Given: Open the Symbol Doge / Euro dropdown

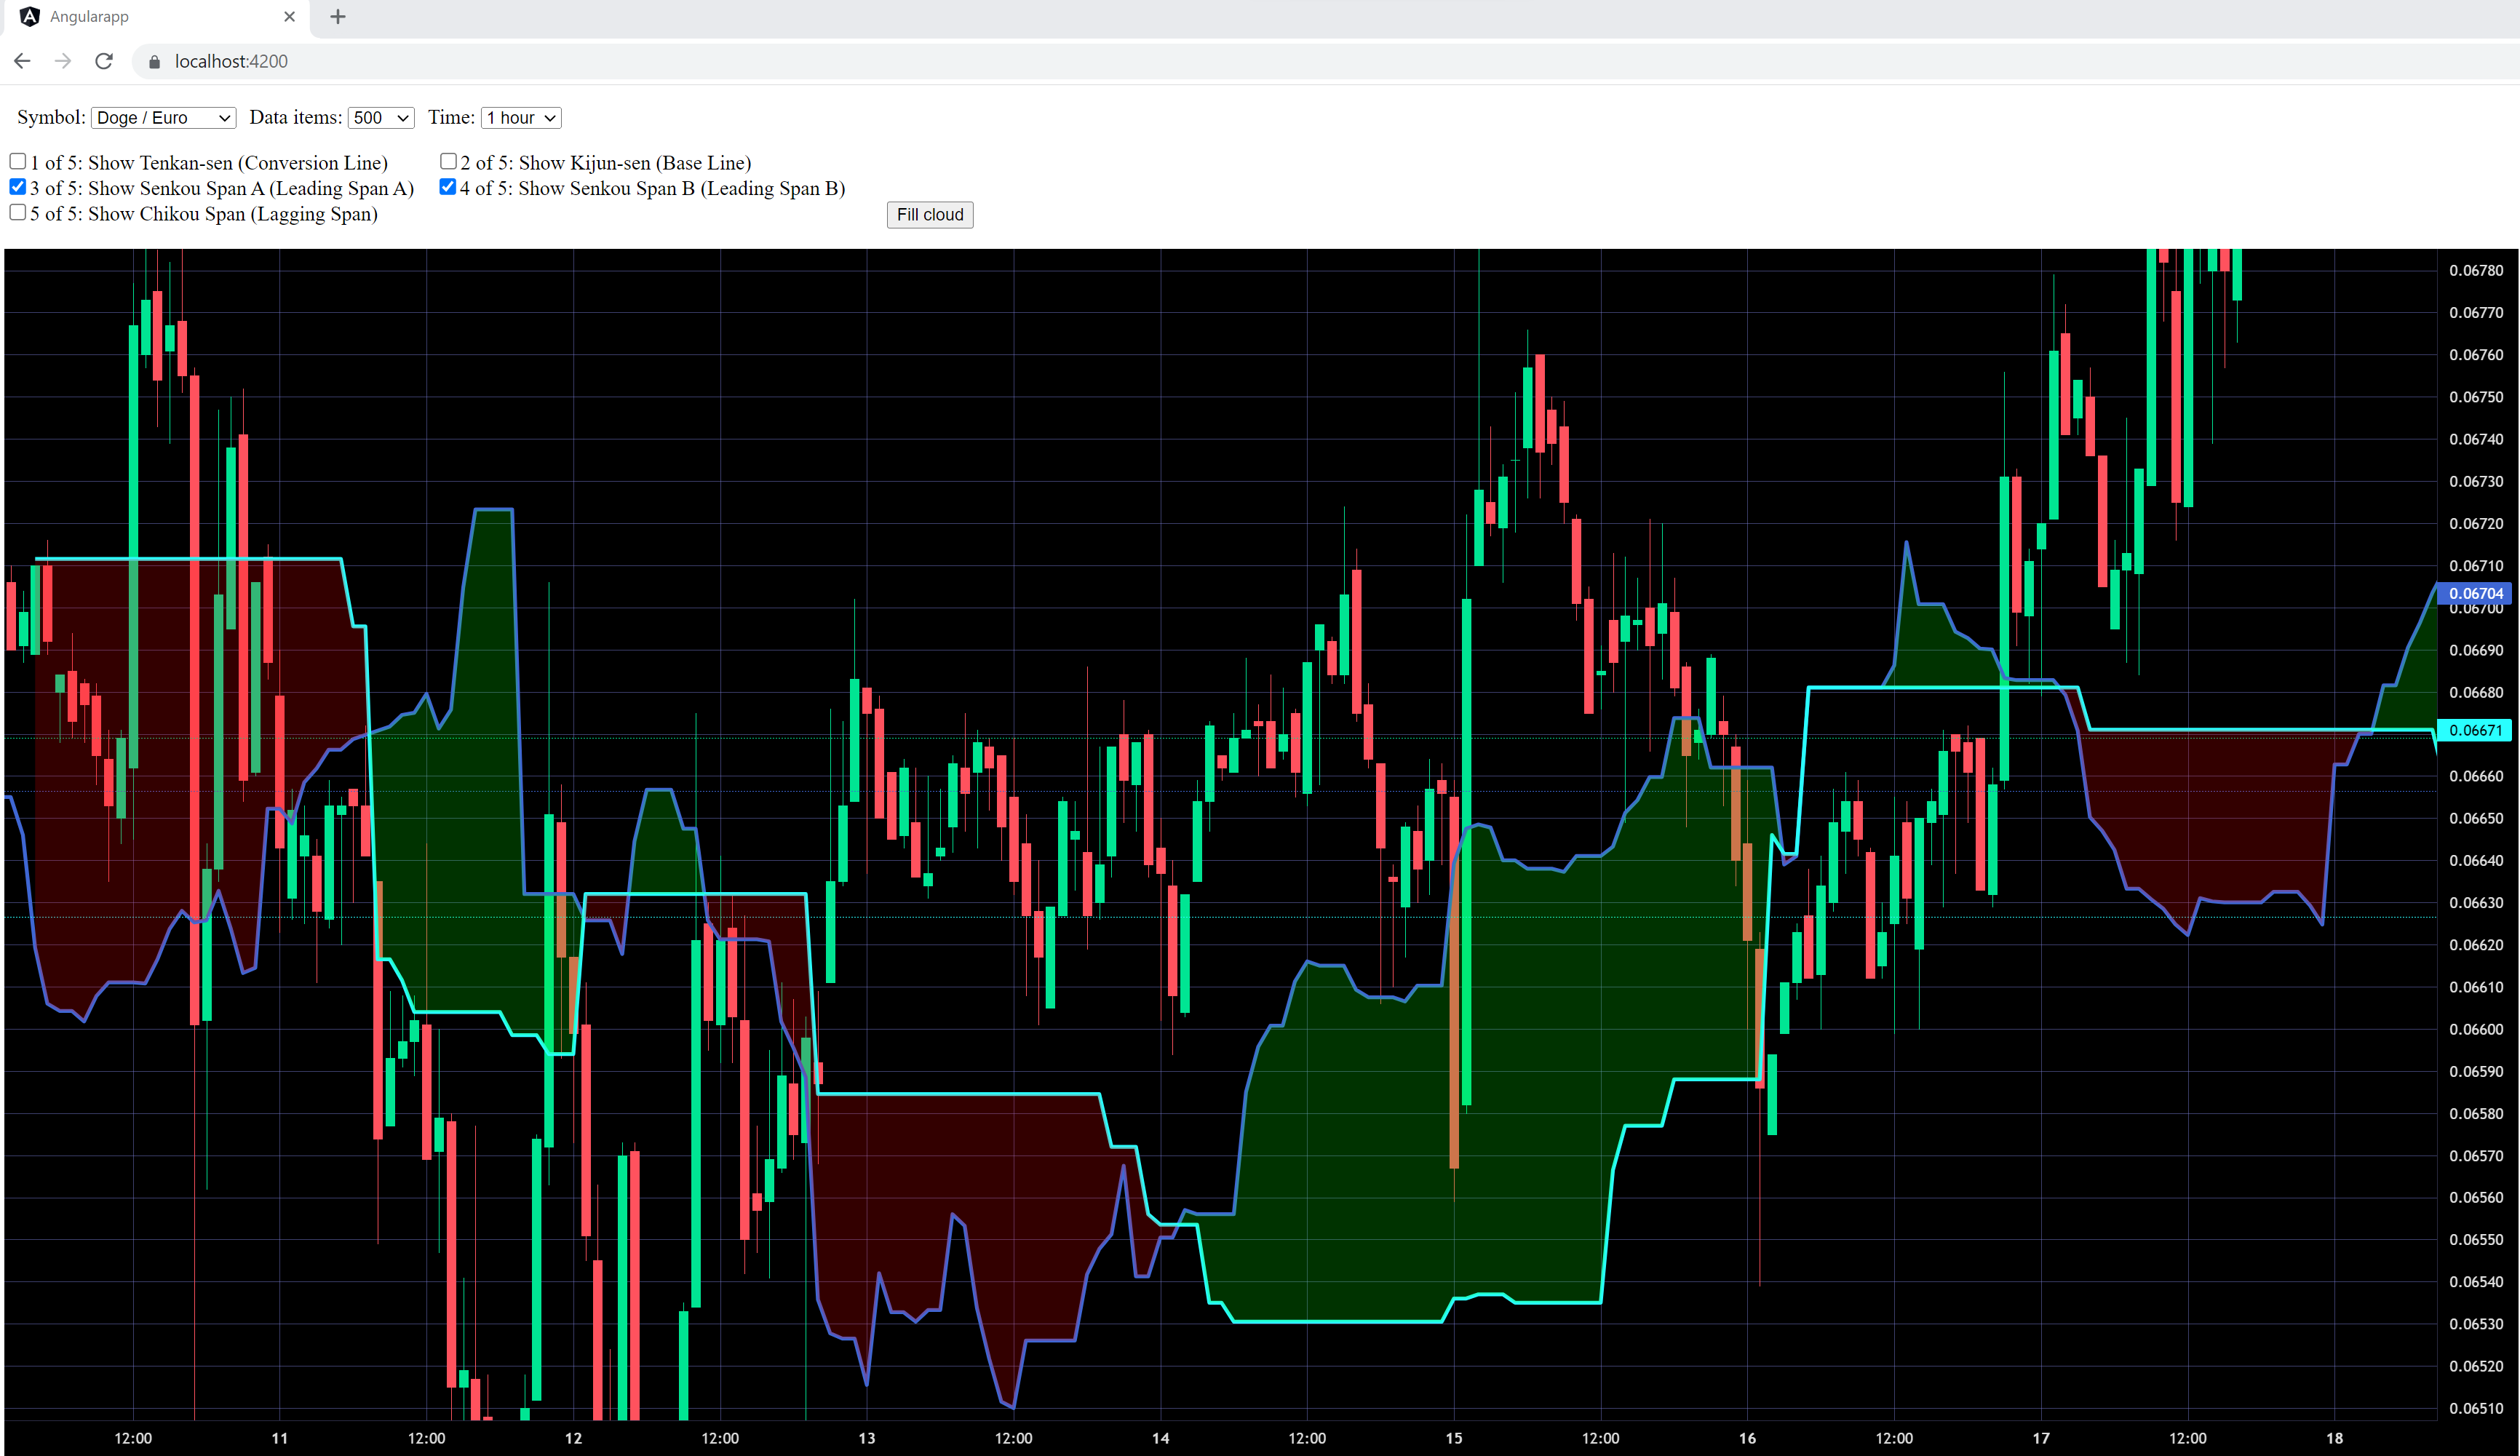Looking at the screenshot, I should pyautogui.click(x=163, y=118).
